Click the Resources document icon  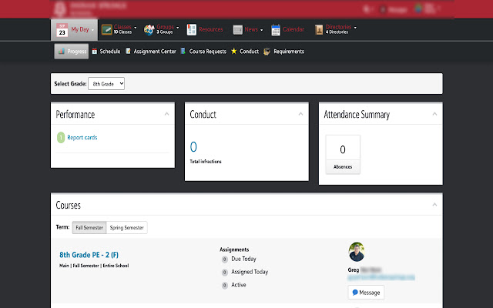coord(192,30)
